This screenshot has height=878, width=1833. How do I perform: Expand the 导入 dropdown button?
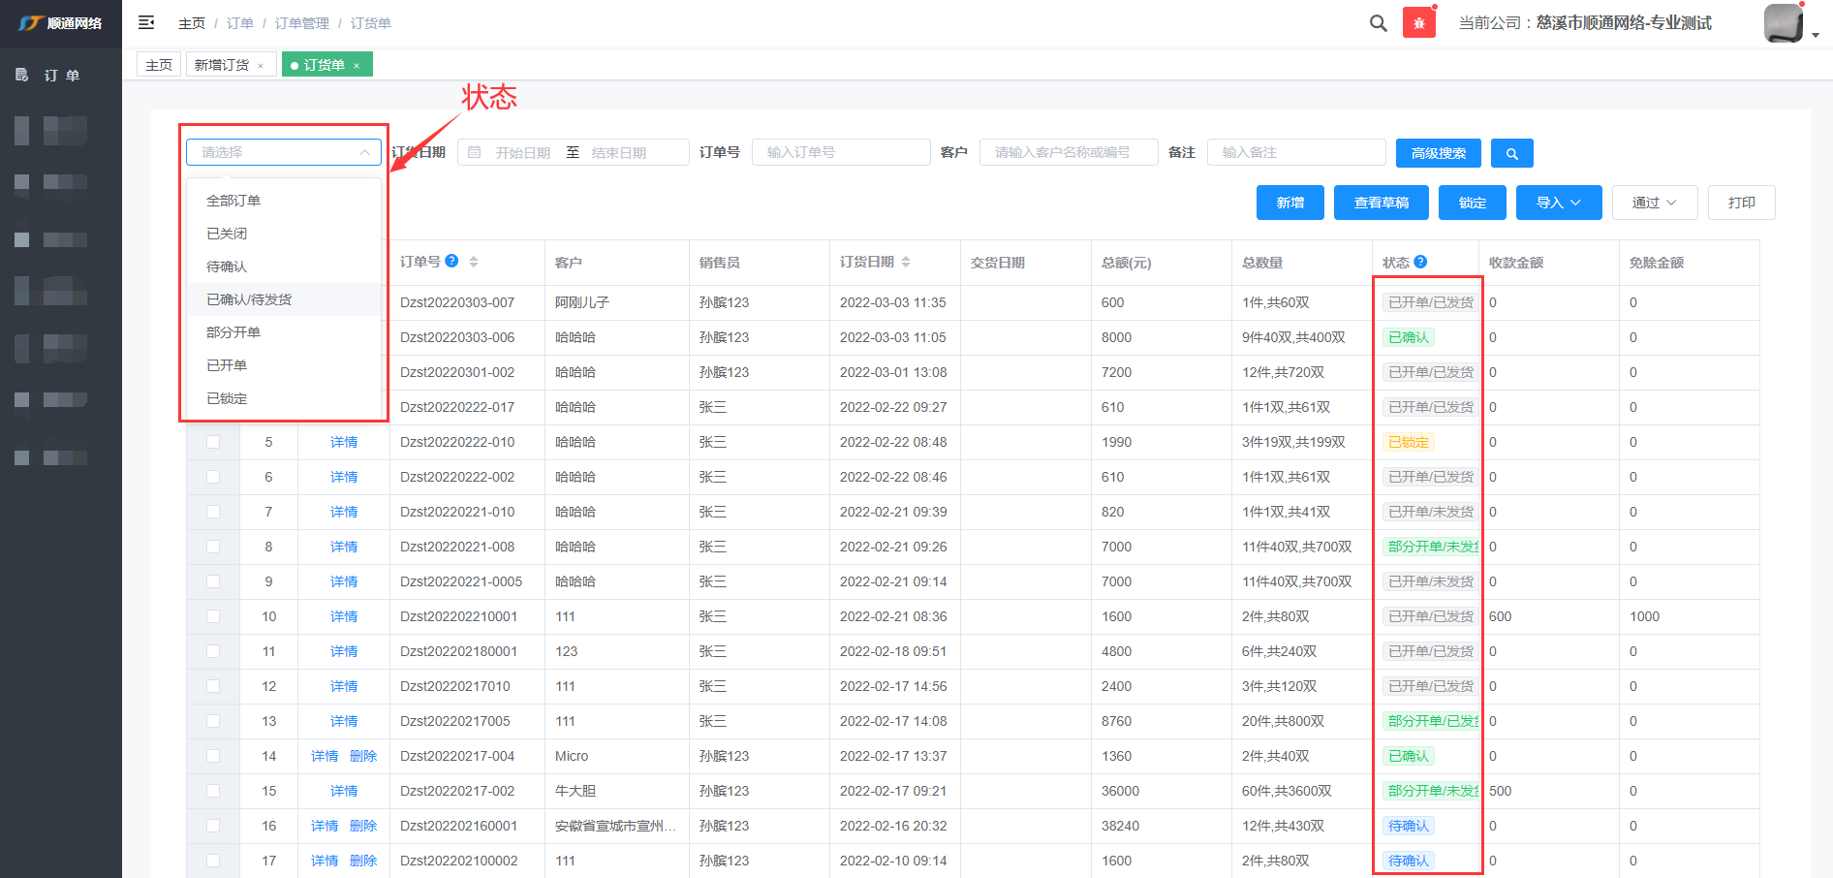click(1558, 203)
